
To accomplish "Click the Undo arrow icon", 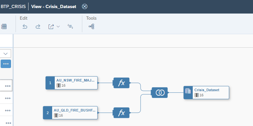I will pos(25,26).
